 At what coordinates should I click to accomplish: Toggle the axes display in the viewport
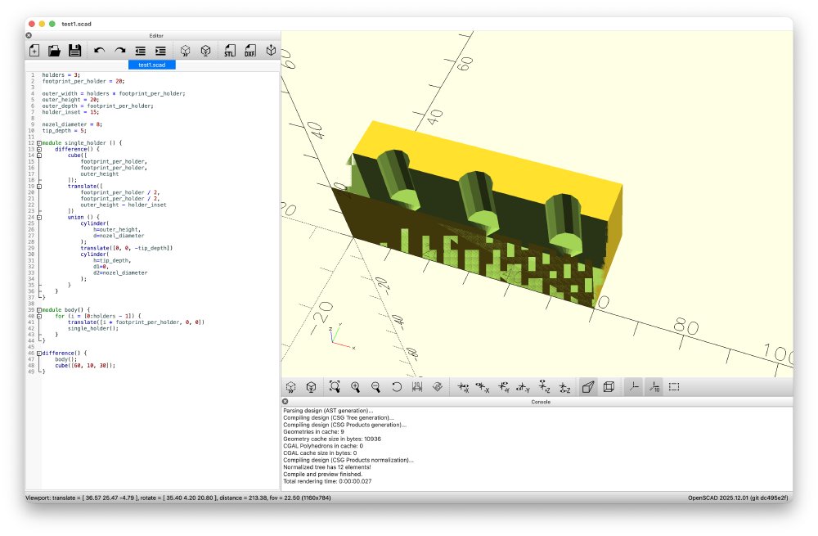[634, 385]
